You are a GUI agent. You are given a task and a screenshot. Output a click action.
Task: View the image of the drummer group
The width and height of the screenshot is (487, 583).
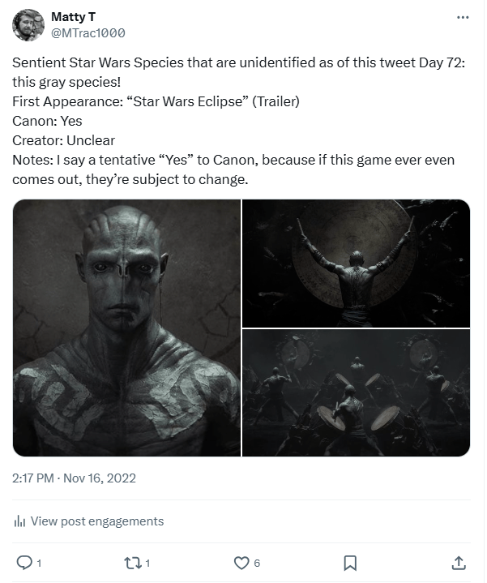[357, 392]
